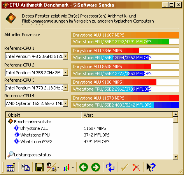Click the red X cancel icon
The image size is (184, 175).
coord(136,167)
